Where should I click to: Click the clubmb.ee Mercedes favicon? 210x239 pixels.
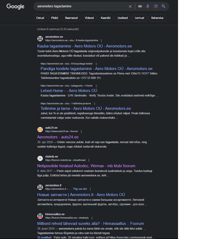[x=40, y=158]
